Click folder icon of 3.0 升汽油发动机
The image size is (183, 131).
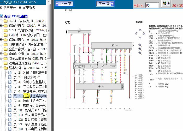point(5,21)
